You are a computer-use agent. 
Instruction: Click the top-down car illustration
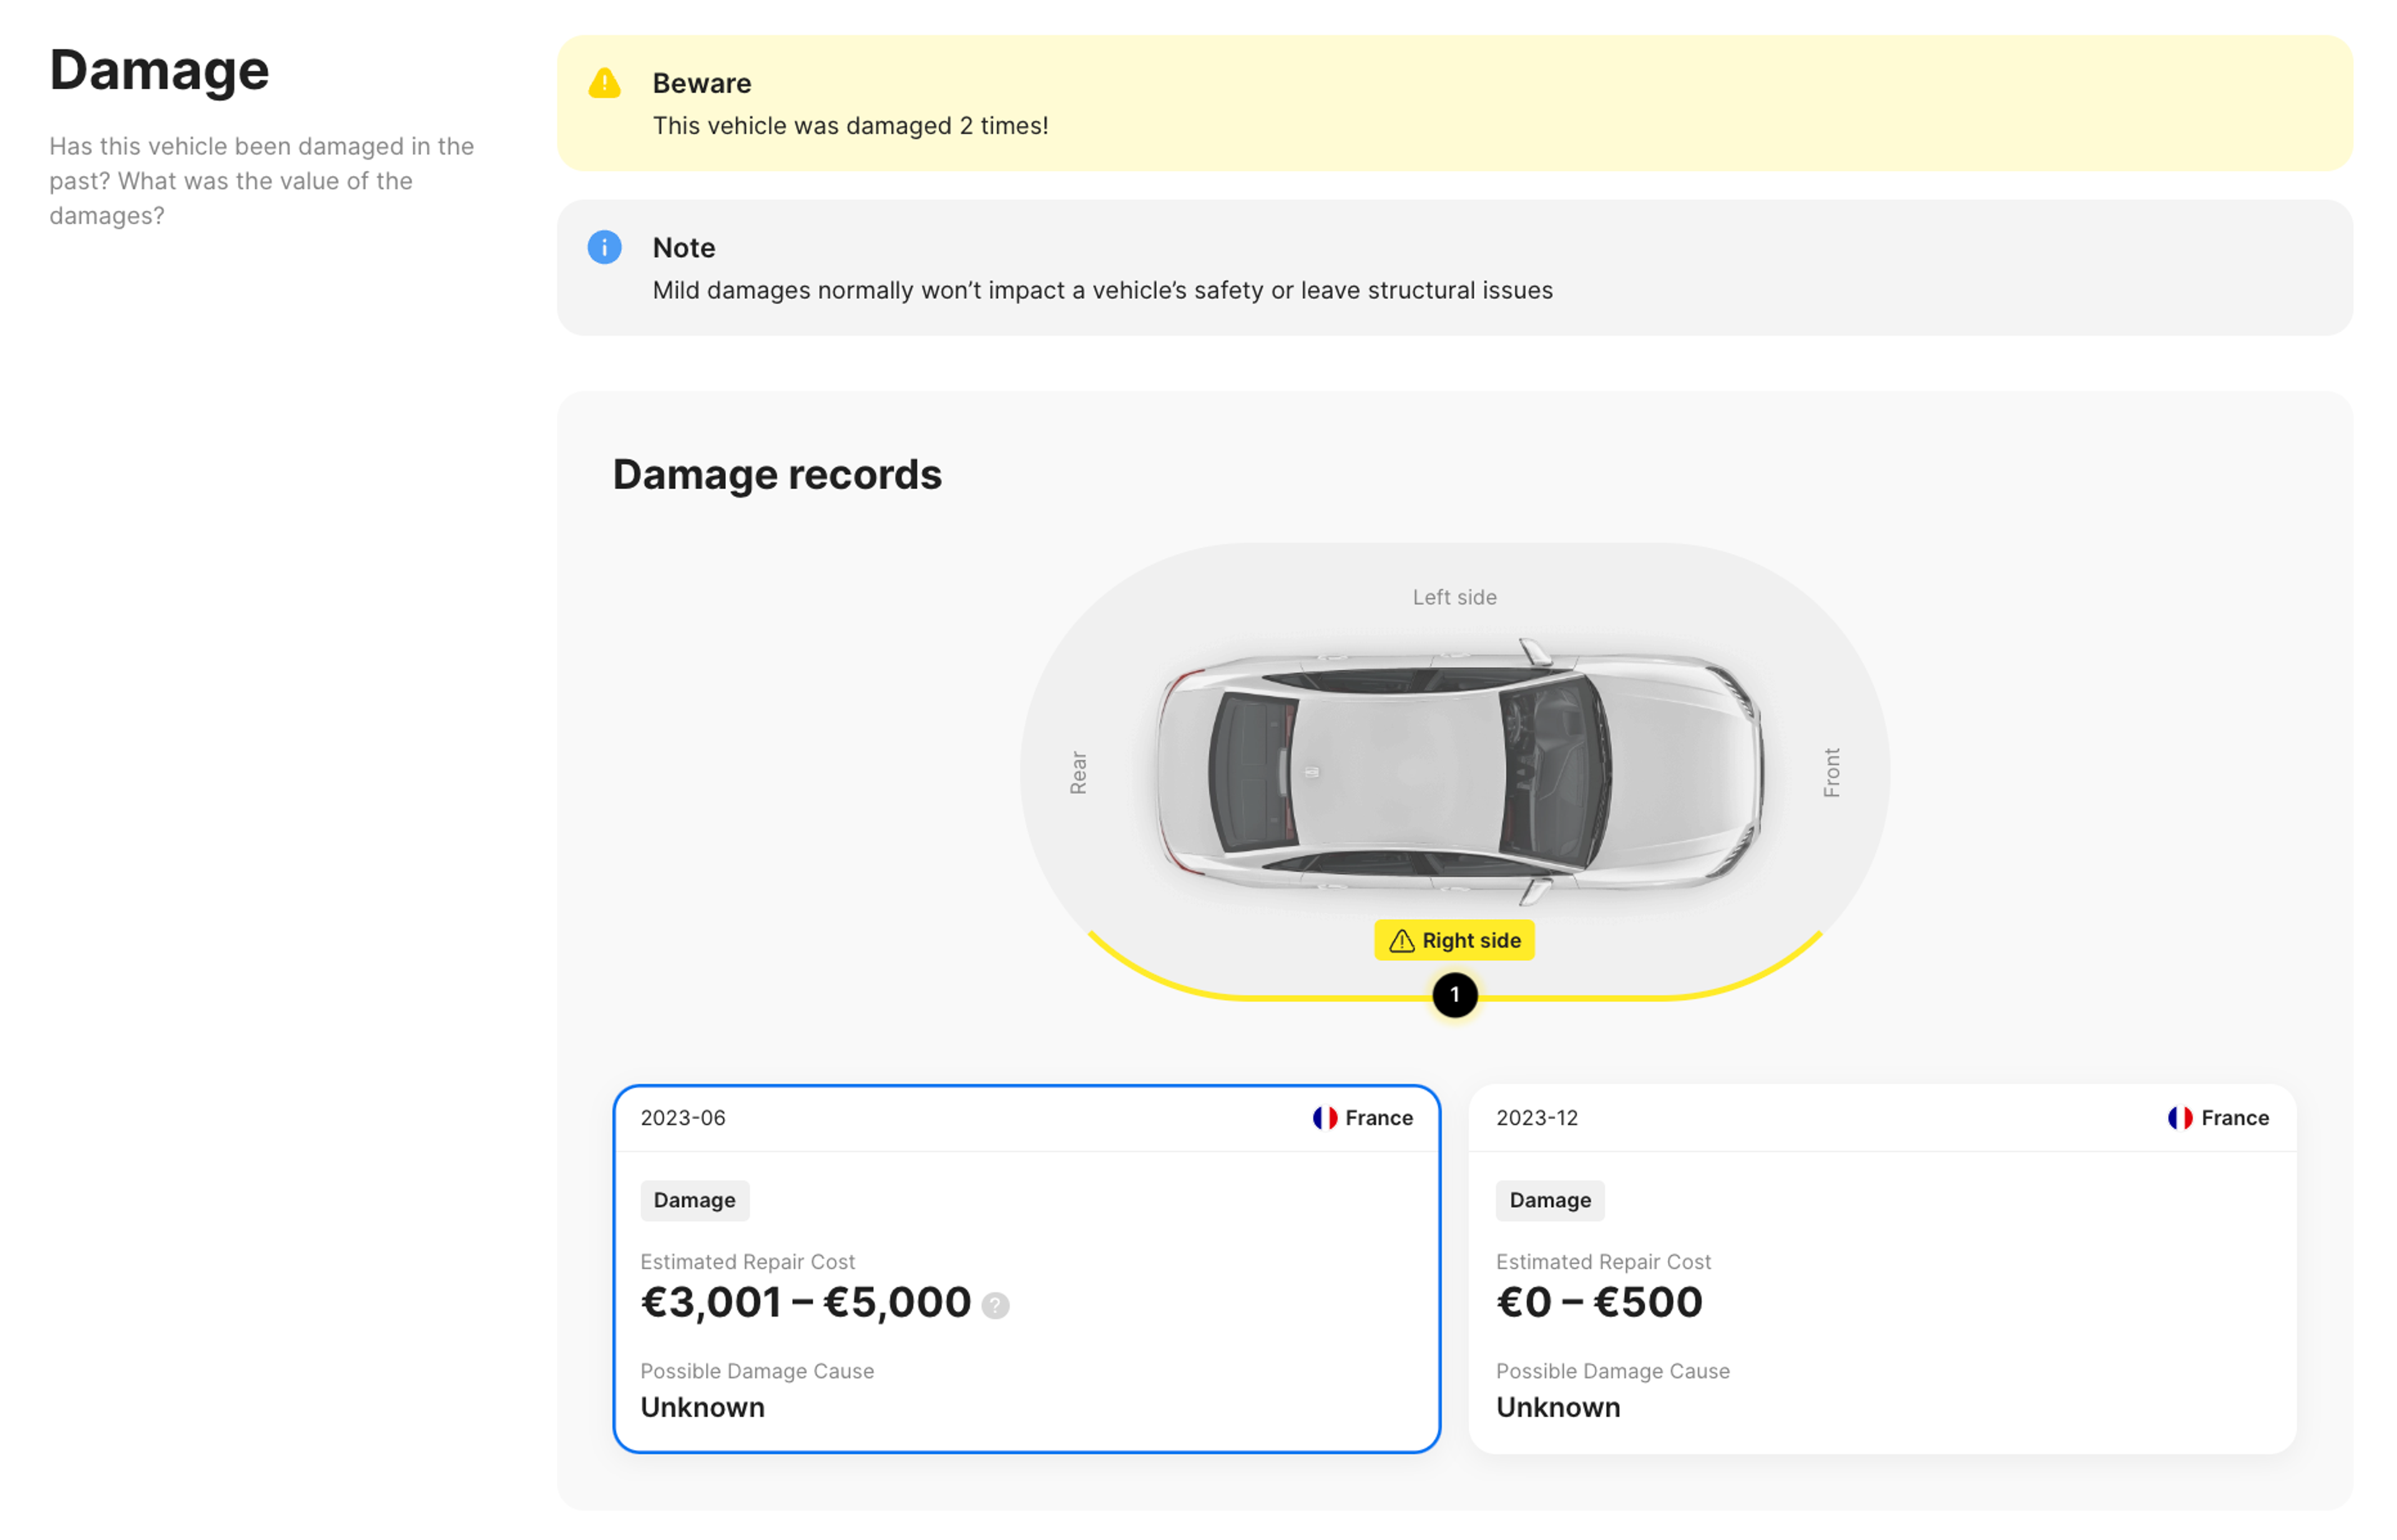(1456, 772)
